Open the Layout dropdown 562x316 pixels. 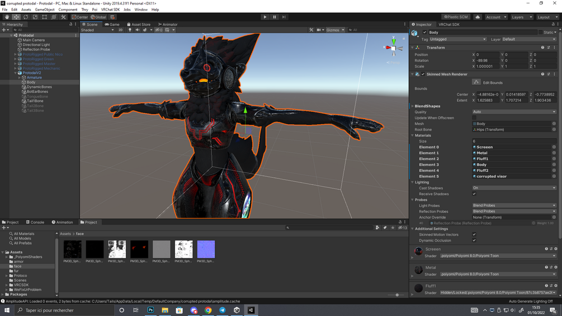[546, 17]
